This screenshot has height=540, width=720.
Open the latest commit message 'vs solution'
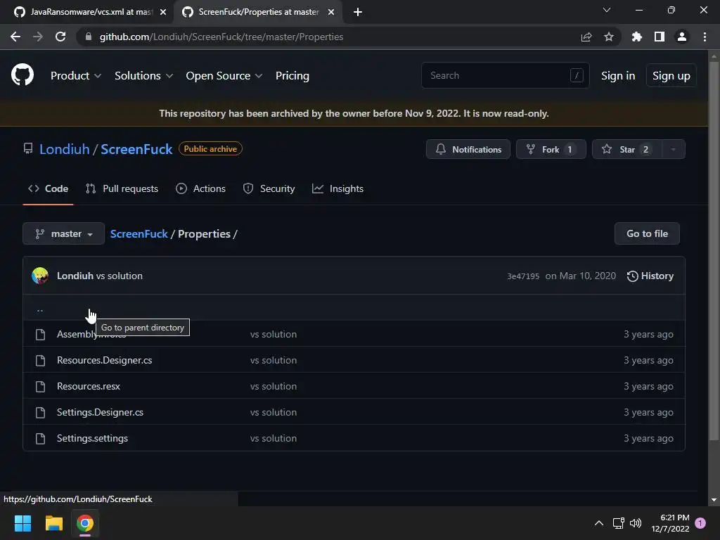tap(120, 276)
